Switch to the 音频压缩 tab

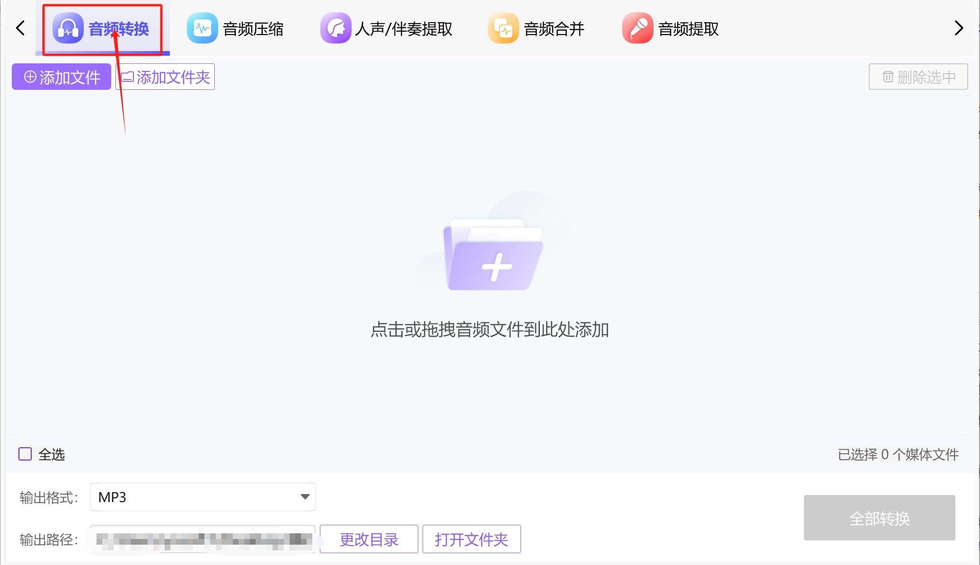point(253,29)
